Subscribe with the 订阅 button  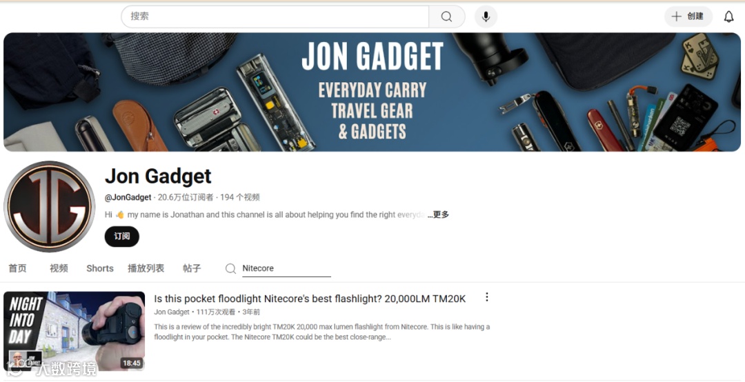121,236
